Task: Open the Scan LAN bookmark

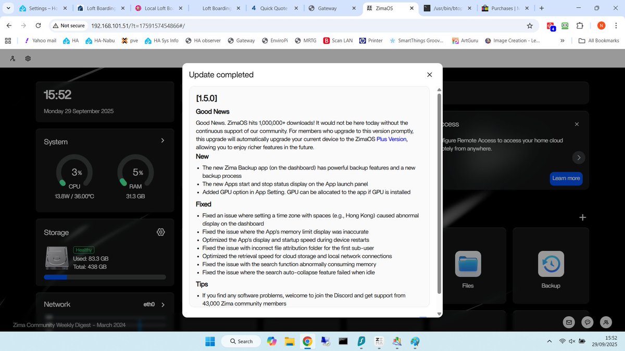Action: (x=338, y=41)
